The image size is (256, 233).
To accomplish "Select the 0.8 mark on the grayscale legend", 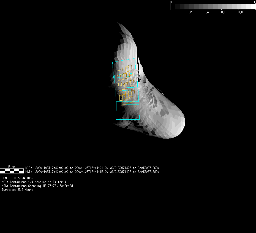I will (x=240, y=12).
